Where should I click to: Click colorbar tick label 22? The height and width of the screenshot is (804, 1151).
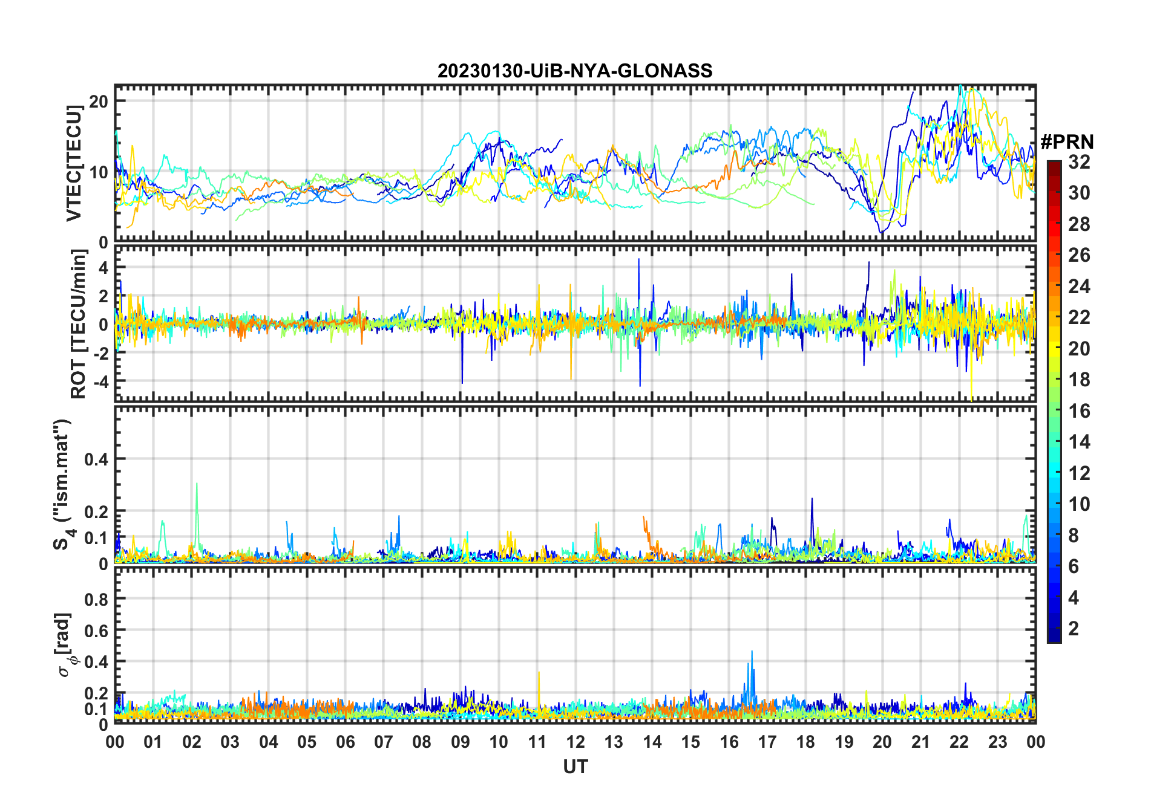(1079, 317)
